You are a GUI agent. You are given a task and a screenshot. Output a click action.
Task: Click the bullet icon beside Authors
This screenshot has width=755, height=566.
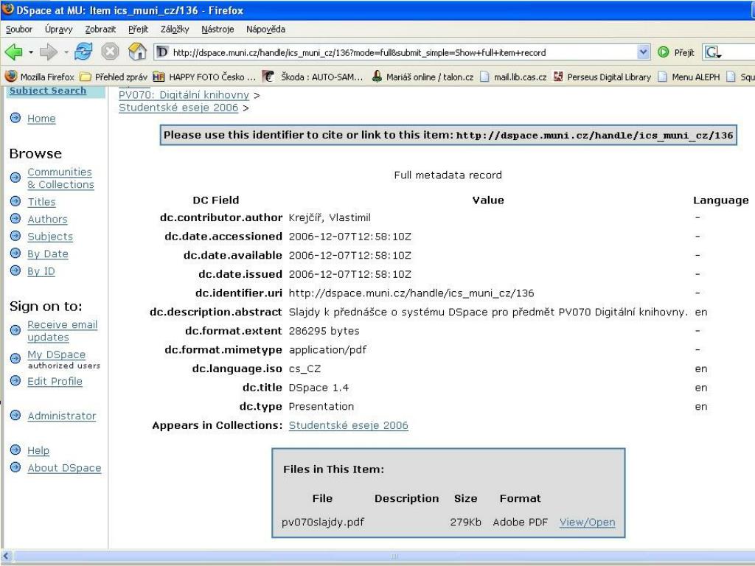click(15, 218)
